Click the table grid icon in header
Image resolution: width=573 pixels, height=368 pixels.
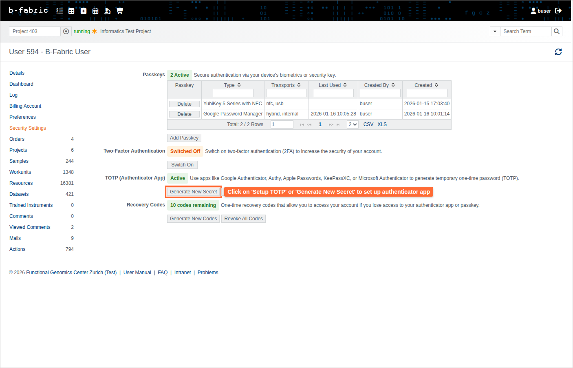[71, 11]
